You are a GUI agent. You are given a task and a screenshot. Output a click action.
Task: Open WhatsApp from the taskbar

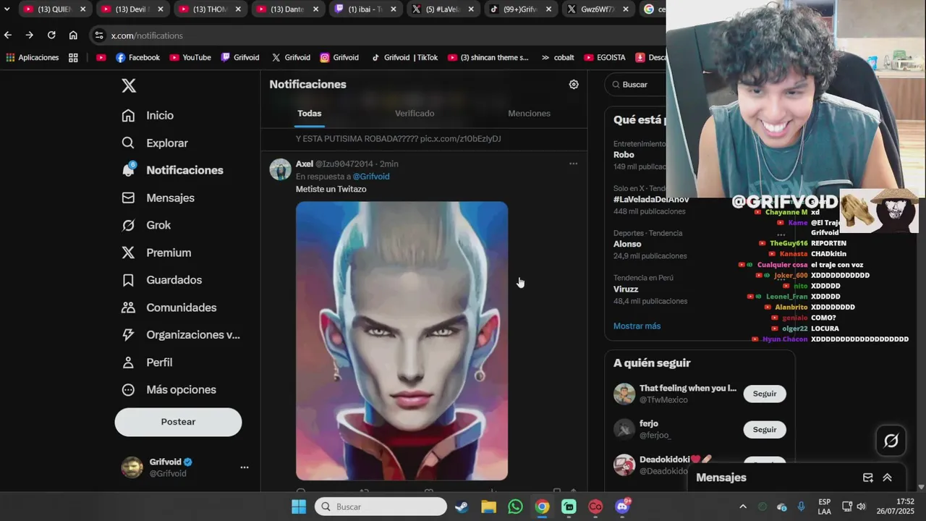515,507
